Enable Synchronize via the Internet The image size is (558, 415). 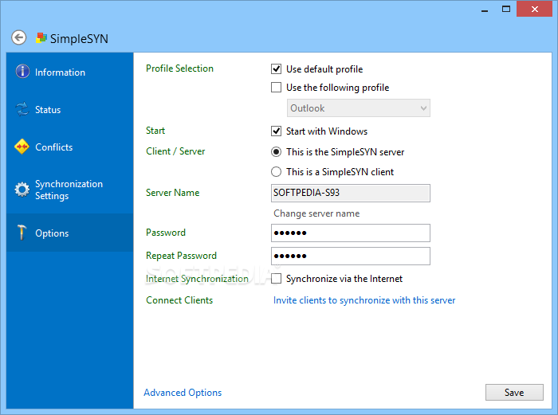276,279
